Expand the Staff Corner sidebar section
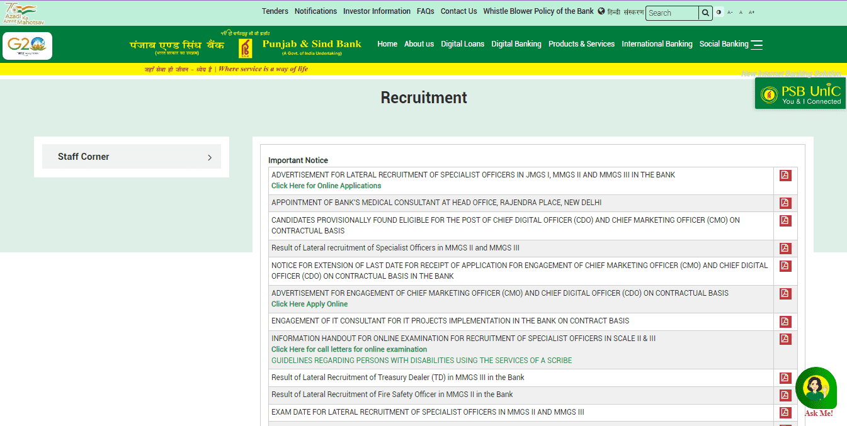Viewport: 847px width, 426px height. [132, 157]
